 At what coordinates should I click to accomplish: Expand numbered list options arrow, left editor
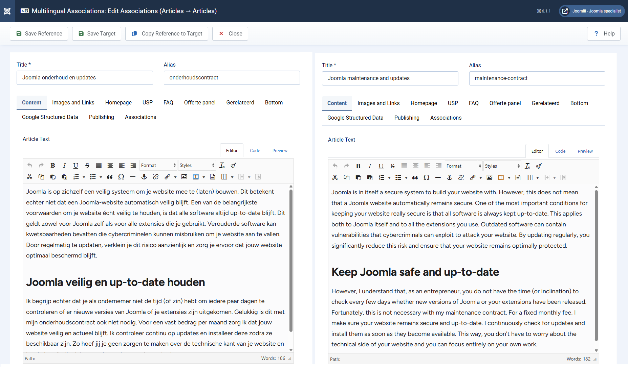84,177
